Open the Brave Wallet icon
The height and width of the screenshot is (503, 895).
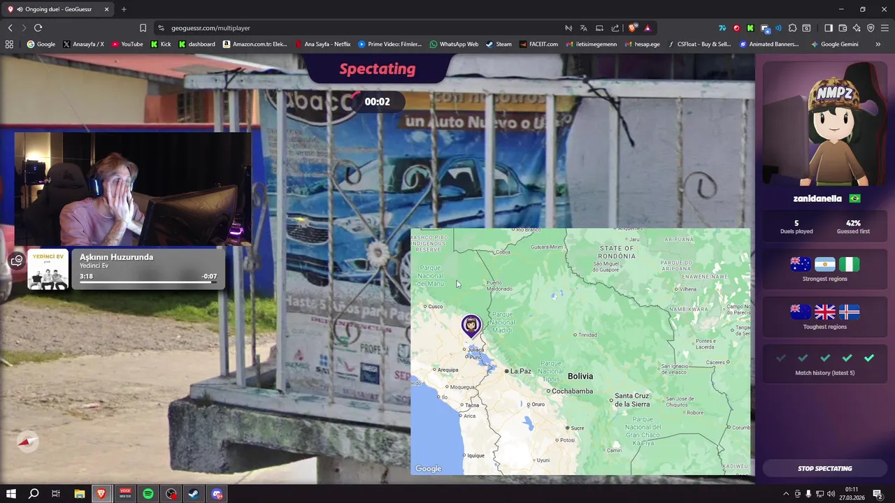tap(843, 28)
